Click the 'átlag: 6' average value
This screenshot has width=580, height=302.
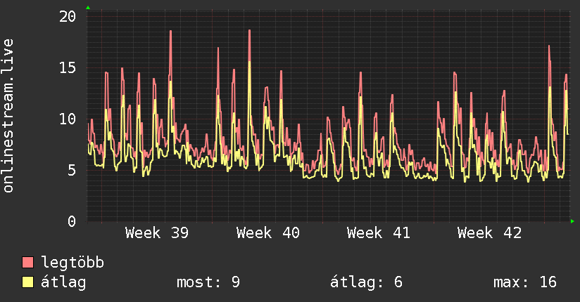click(x=366, y=282)
